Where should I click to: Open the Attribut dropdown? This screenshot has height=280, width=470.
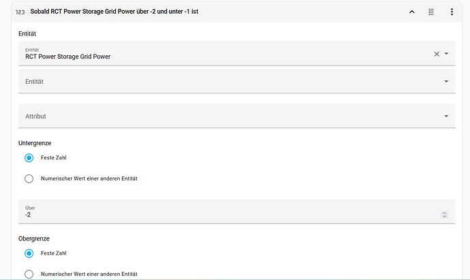click(x=237, y=116)
